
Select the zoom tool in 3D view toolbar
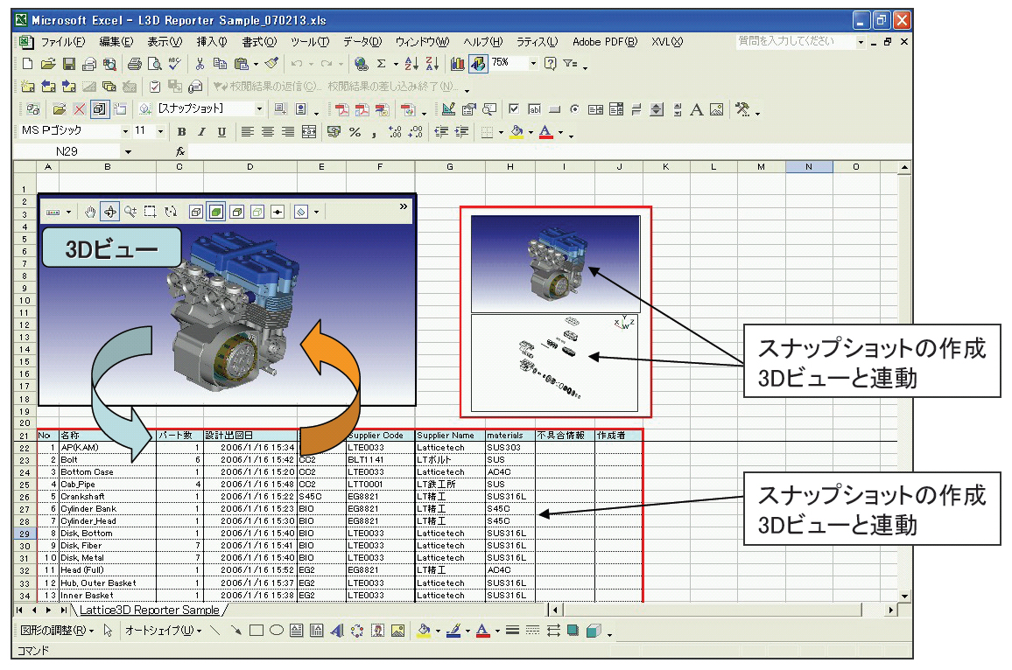[x=130, y=213]
